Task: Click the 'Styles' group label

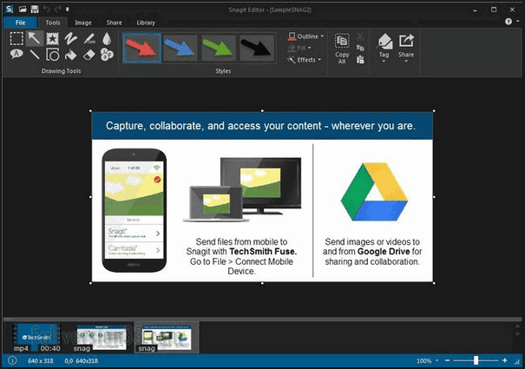Action: click(223, 70)
